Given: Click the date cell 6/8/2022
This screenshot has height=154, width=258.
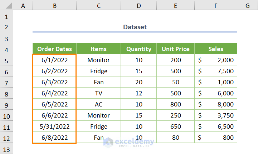Looking at the screenshot, I should (x=55, y=137).
